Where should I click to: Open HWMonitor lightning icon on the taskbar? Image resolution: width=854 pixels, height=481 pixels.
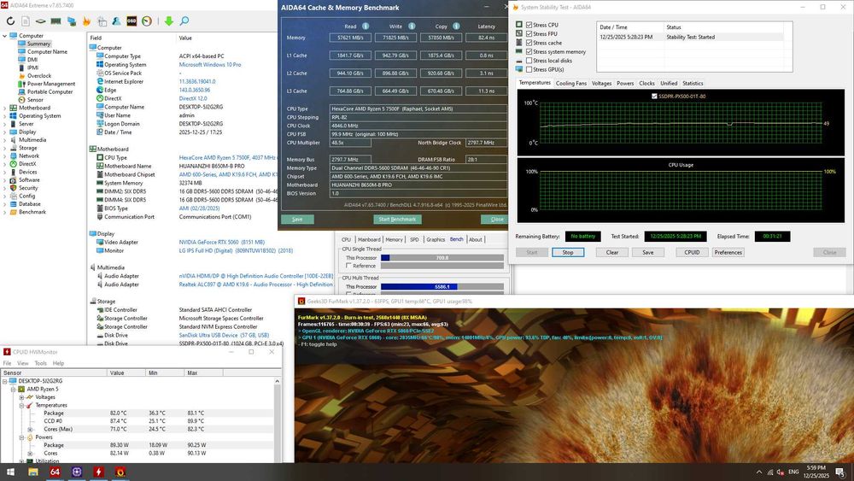point(98,472)
